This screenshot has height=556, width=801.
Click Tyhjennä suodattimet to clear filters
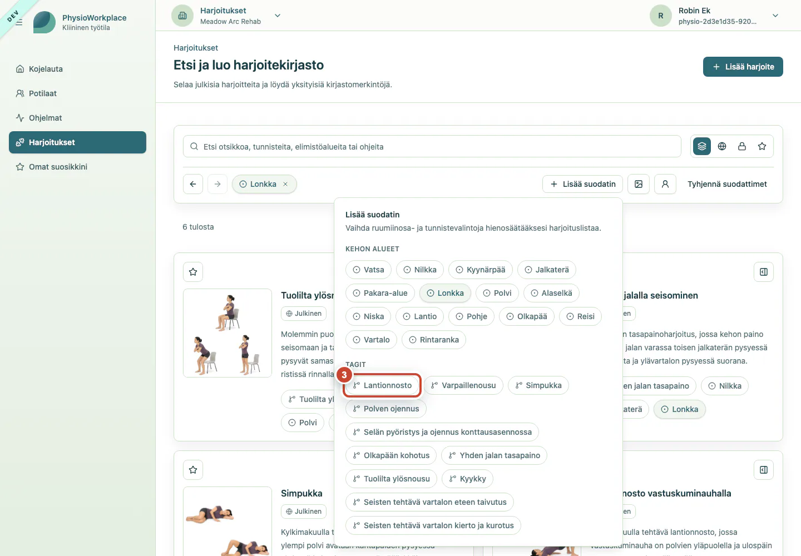click(x=727, y=184)
